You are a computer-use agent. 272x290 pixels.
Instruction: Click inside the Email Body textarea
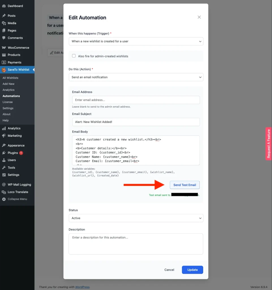tap(136, 150)
